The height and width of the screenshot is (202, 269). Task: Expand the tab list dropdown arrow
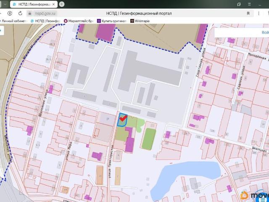5,4
